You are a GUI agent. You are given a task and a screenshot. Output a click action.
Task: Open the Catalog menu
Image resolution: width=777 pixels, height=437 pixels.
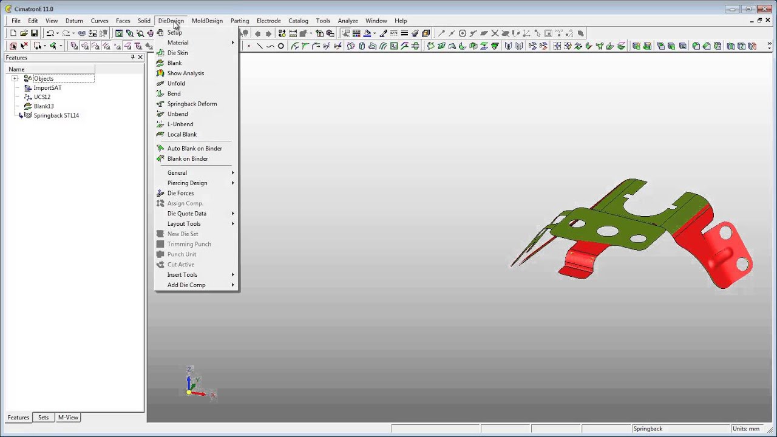pyautogui.click(x=298, y=21)
